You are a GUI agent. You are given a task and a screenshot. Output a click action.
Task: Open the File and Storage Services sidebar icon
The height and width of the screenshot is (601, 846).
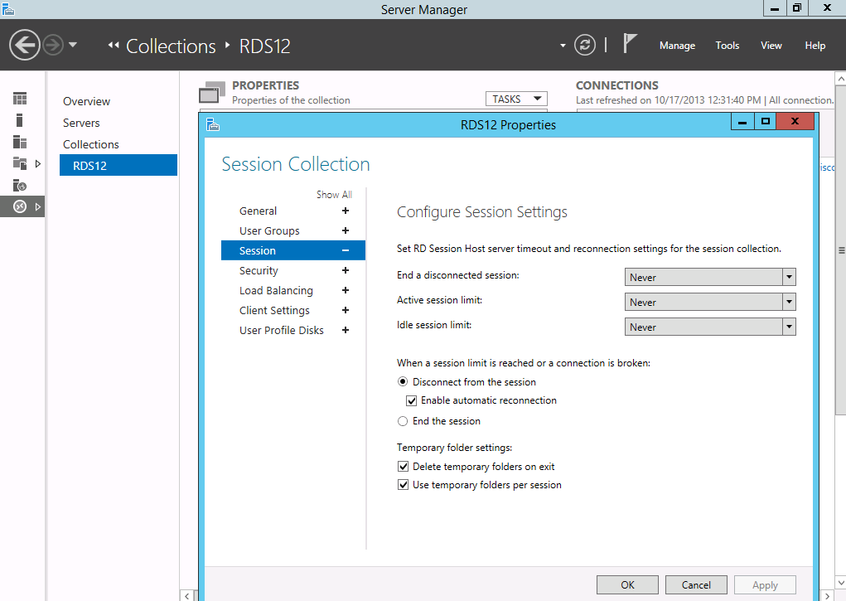(x=20, y=163)
